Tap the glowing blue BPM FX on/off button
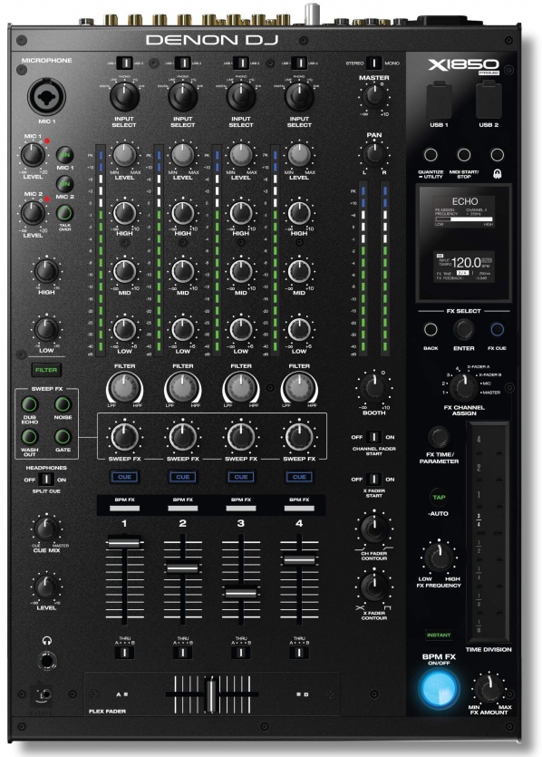The width and height of the screenshot is (542, 757). pyautogui.click(x=439, y=689)
